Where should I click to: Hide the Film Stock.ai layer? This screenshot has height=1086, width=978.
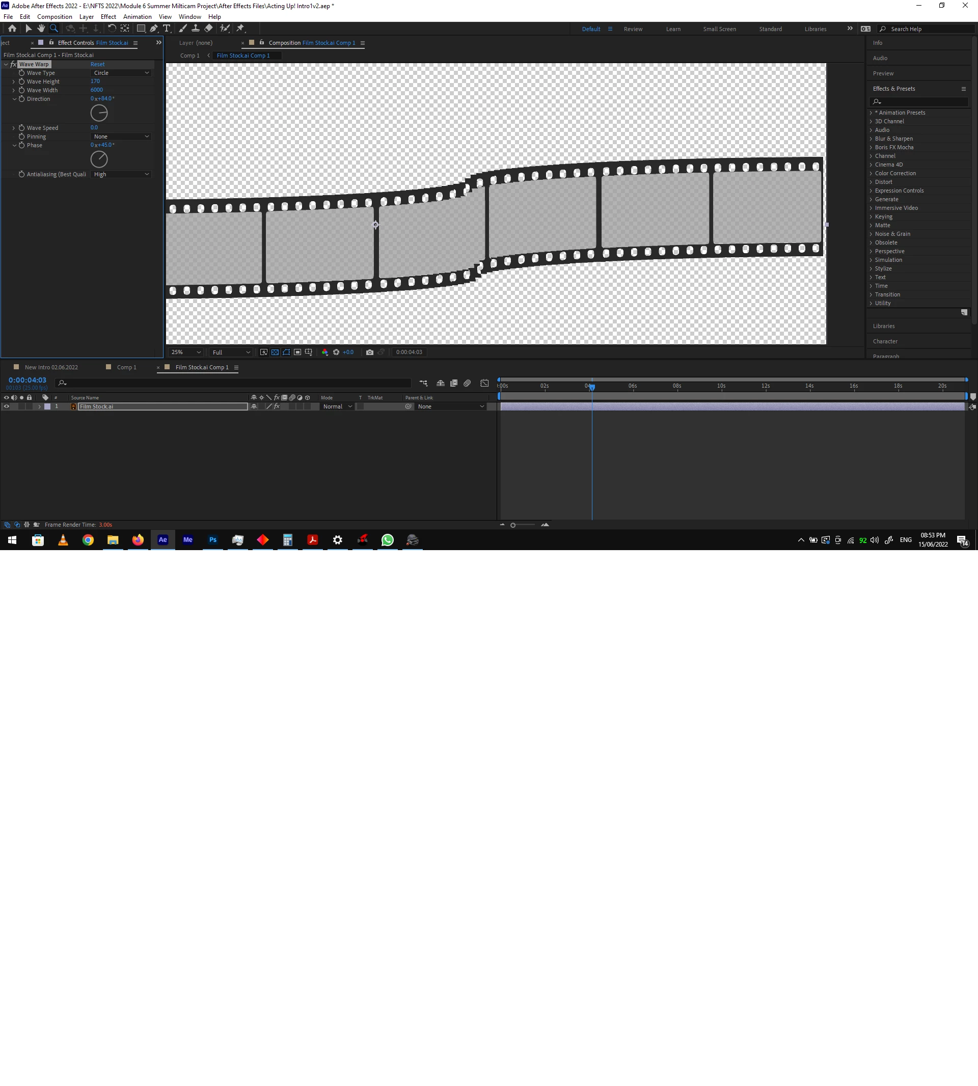[7, 406]
